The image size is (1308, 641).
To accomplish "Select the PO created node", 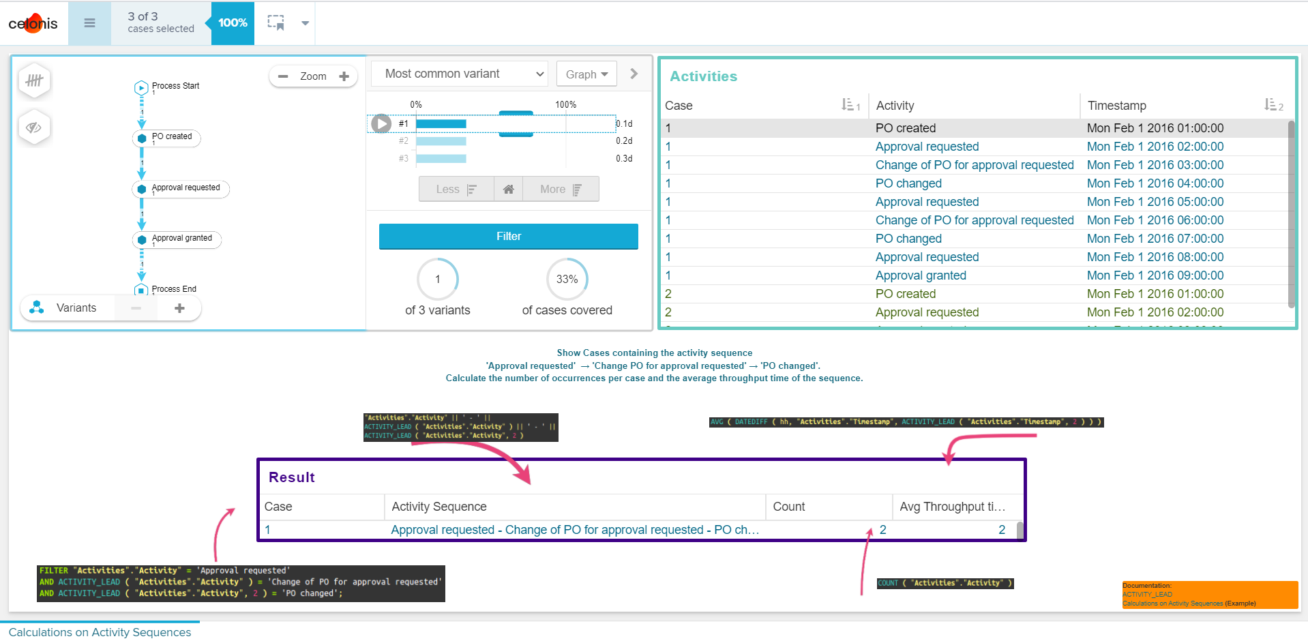I will [166, 138].
